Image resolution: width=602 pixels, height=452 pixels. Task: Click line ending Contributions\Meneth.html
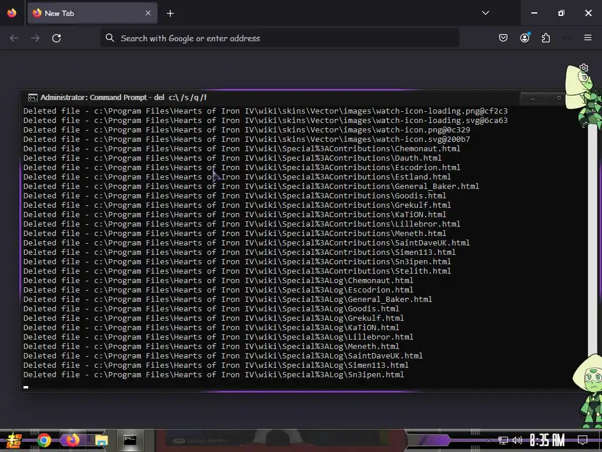coord(235,233)
